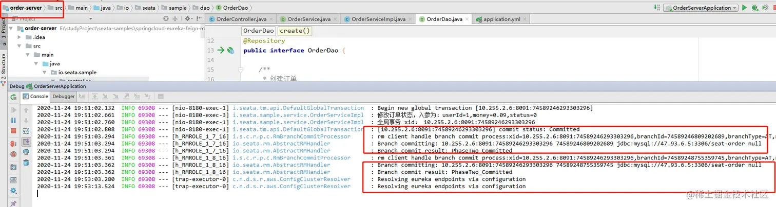Switch to the Debugger tab
Viewport: 776px width, 207px height.
click(64, 96)
